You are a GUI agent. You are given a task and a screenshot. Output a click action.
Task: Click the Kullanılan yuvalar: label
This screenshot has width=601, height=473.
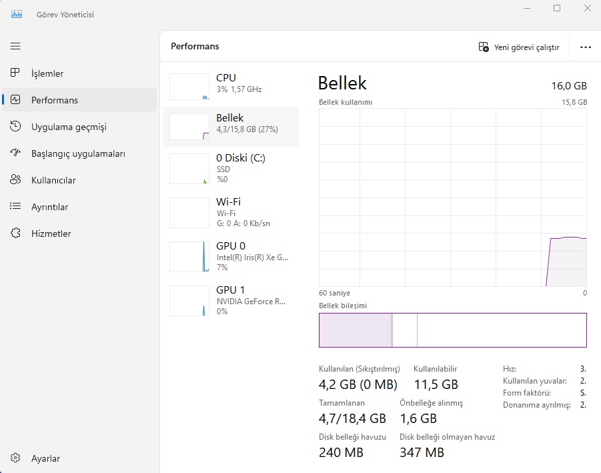pyautogui.click(x=535, y=381)
